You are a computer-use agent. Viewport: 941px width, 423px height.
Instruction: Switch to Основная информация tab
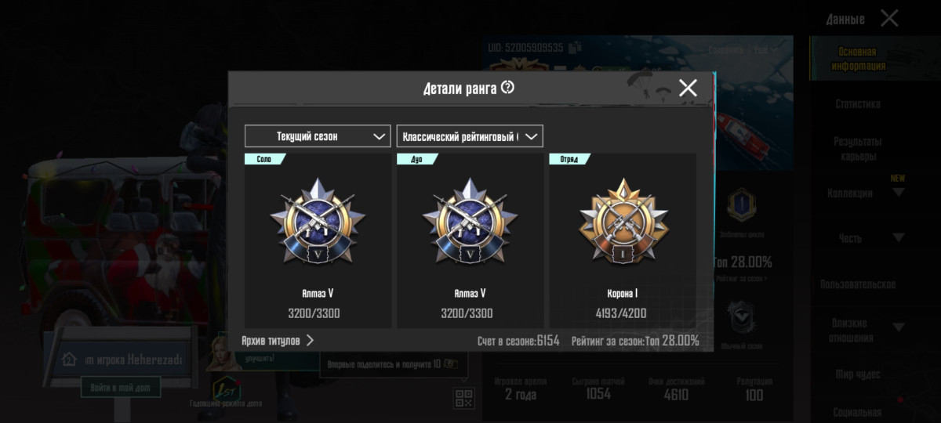pos(858,59)
